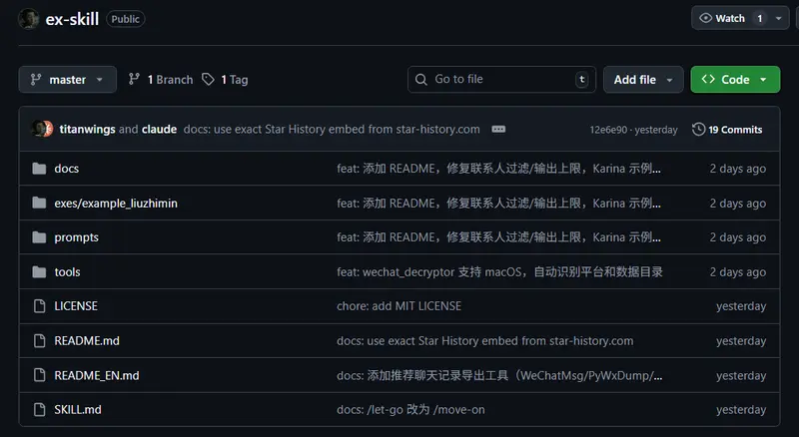Open the LICENSE file
799x437 pixels.
(76, 306)
